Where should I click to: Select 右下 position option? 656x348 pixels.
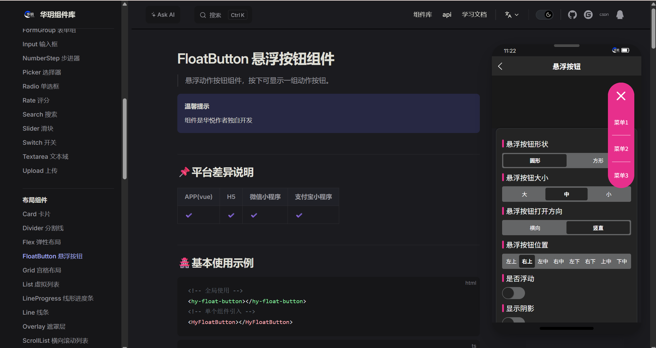[590, 261]
